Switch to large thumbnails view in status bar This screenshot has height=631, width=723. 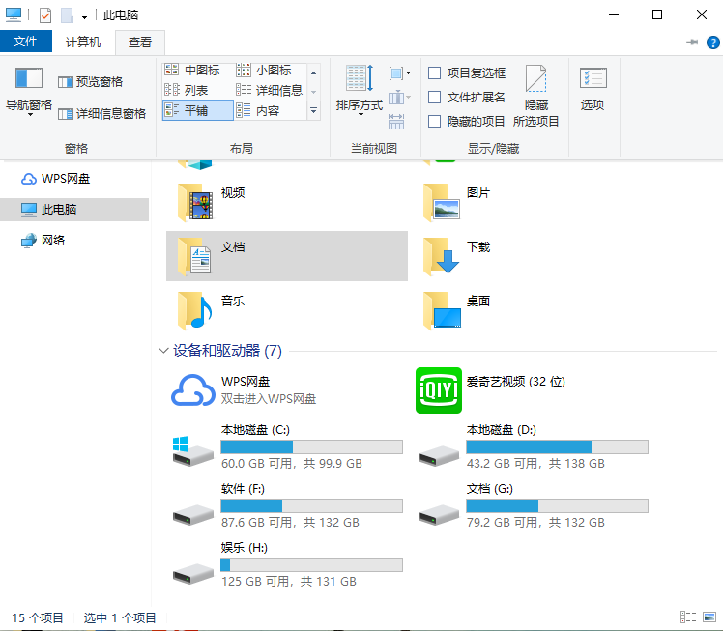[x=709, y=617]
